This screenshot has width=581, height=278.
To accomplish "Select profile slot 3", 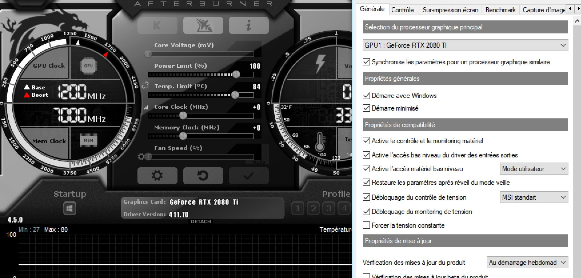I will 329,208.
